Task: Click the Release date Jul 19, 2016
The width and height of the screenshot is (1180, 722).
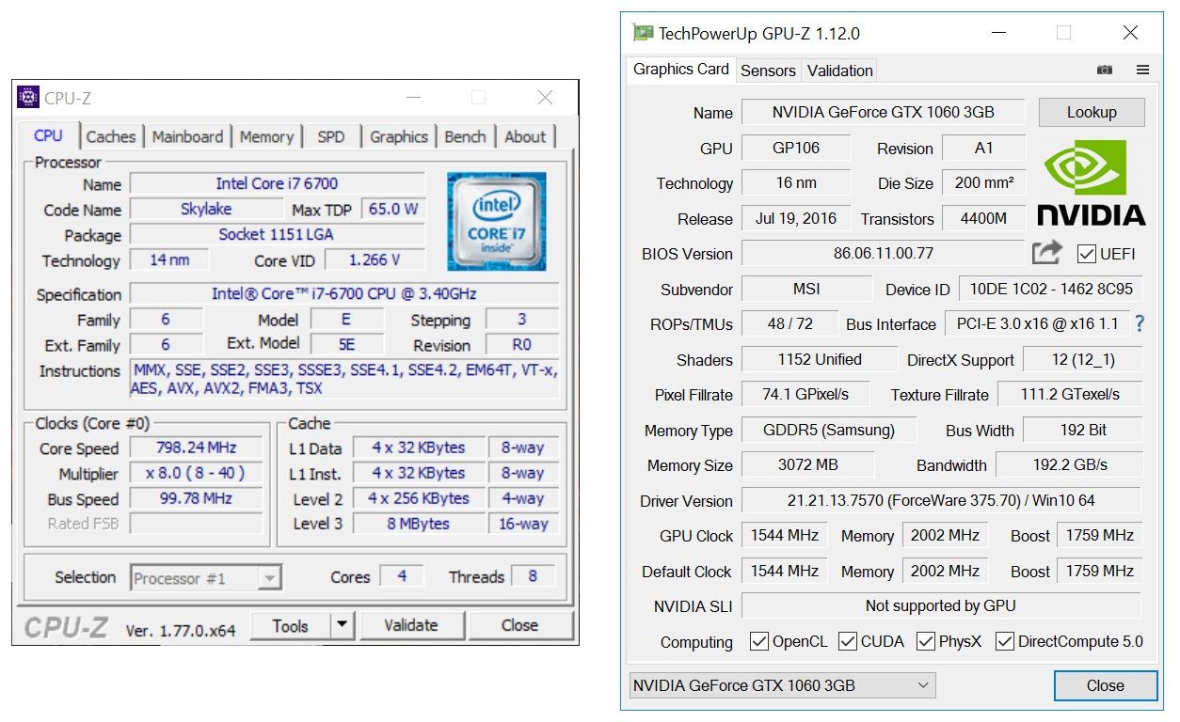Action: coord(796,218)
